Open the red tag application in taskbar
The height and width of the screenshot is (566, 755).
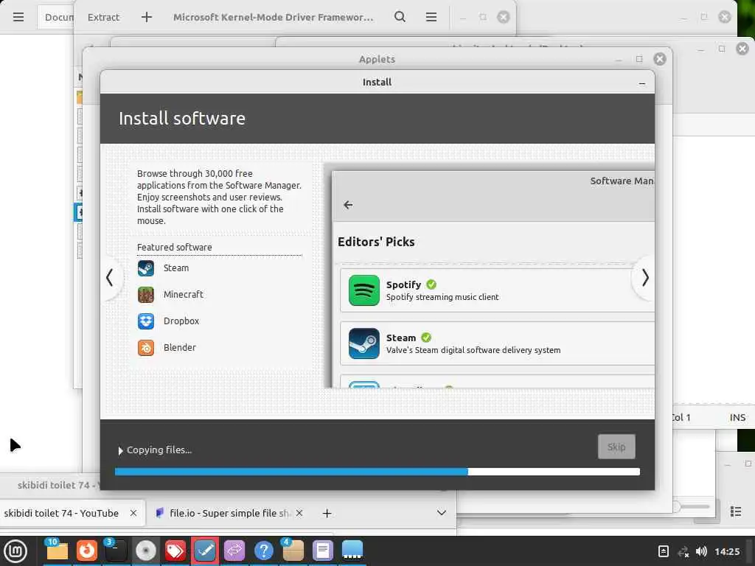pyautogui.click(x=175, y=551)
